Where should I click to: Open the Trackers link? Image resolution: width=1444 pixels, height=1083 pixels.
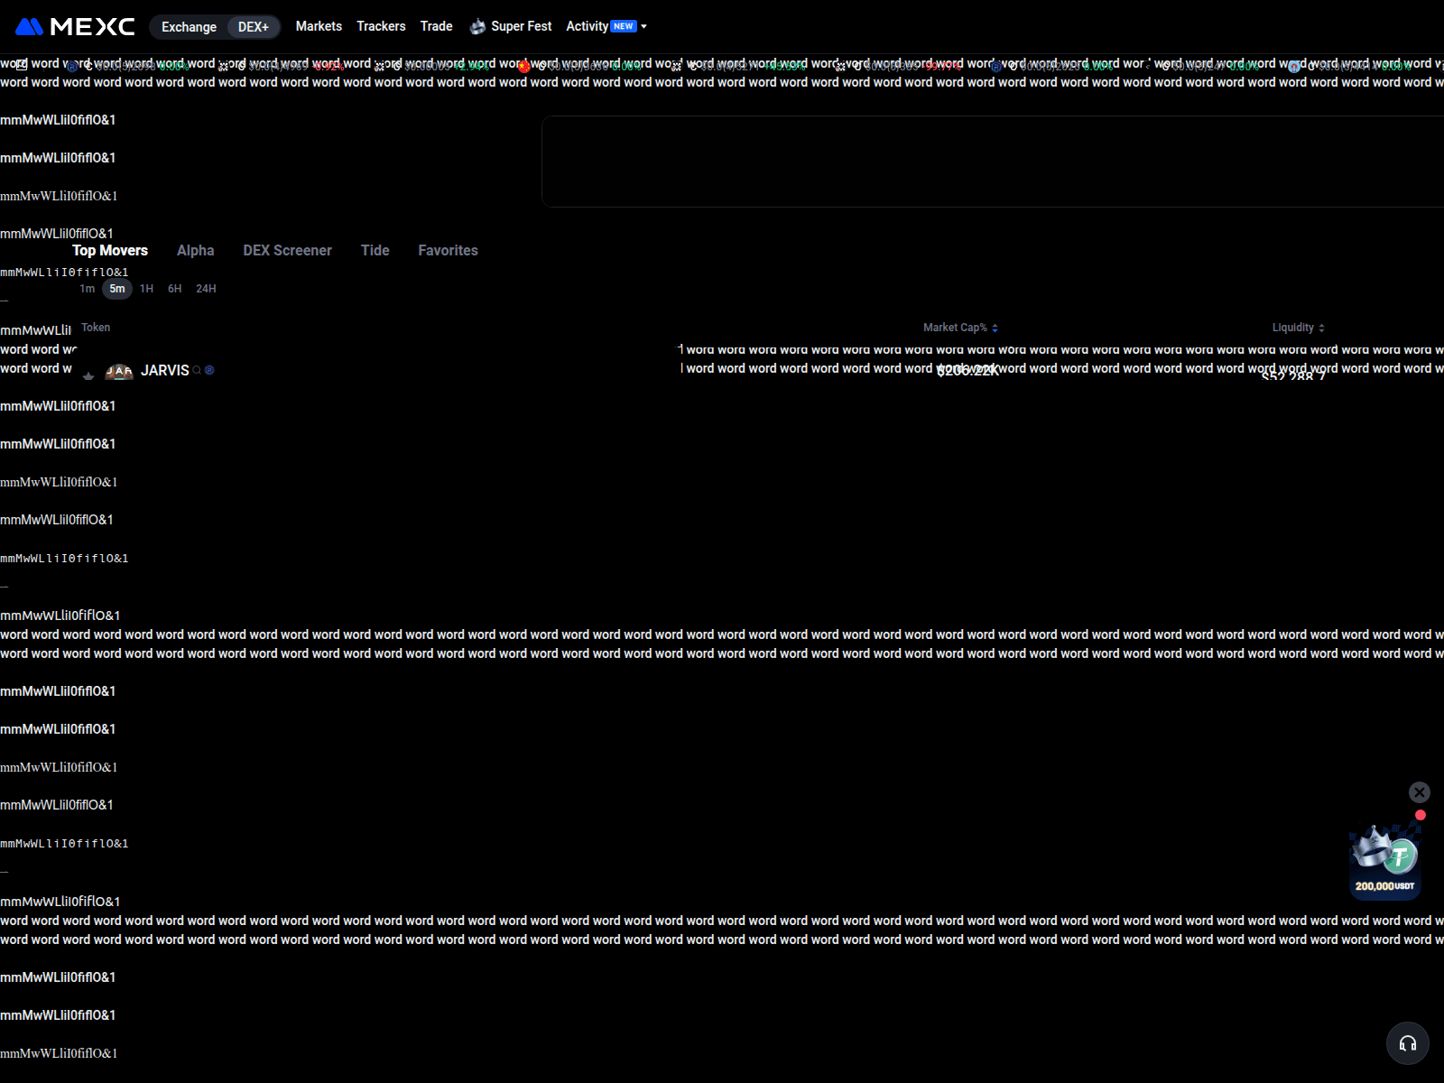381,26
